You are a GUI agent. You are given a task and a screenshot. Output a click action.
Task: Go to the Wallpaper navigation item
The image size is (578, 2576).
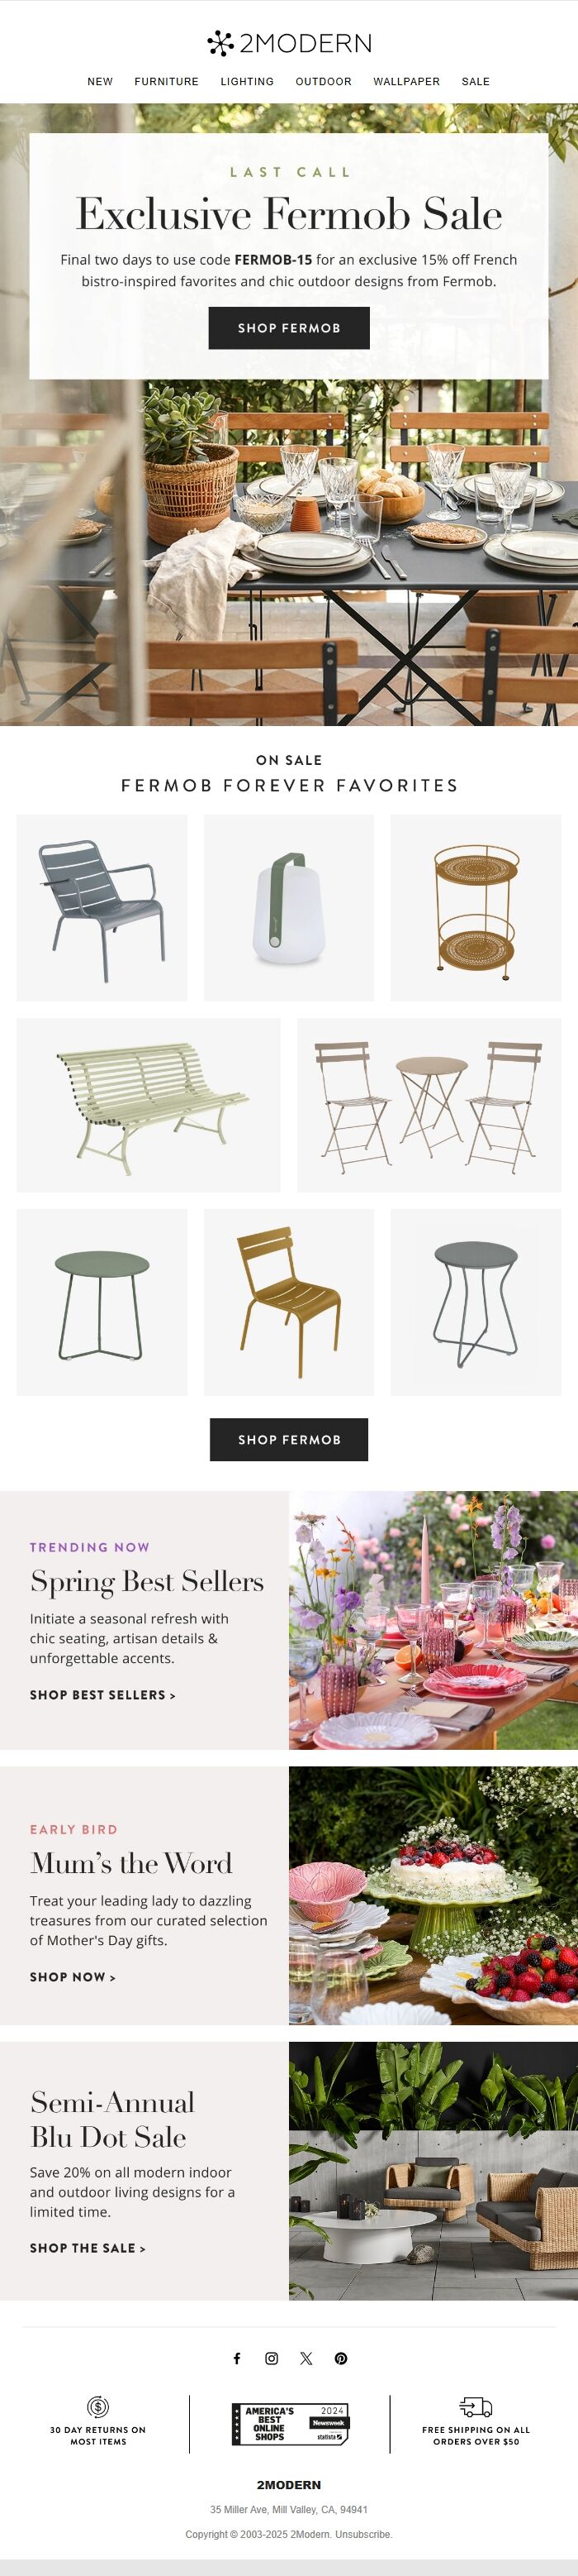[406, 82]
